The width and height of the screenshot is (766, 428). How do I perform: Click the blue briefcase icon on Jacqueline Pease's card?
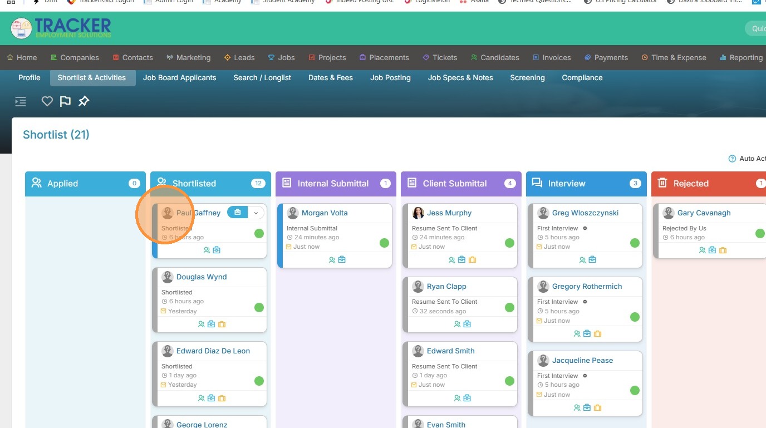(587, 408)
